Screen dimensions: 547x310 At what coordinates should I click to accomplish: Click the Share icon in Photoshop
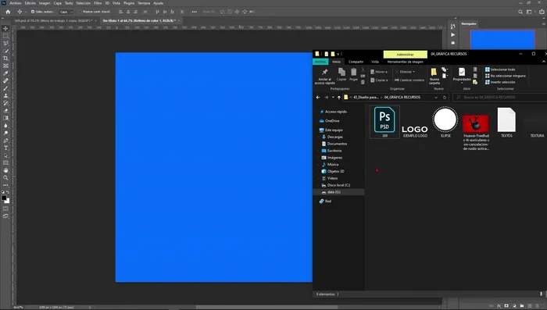(x=542, y=12)
